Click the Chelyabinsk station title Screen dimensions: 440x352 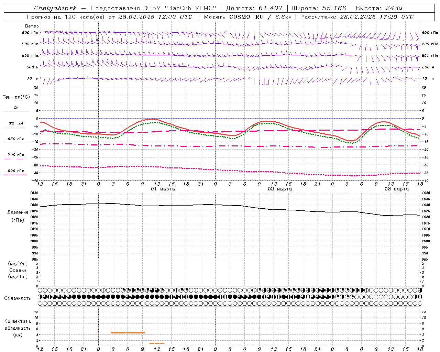55,8
